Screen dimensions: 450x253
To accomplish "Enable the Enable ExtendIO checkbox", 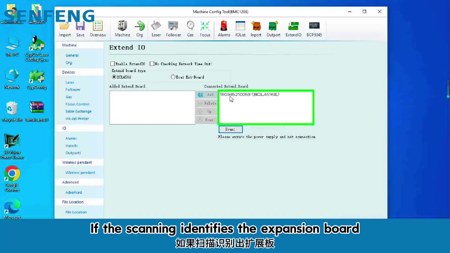I will 112,64.
